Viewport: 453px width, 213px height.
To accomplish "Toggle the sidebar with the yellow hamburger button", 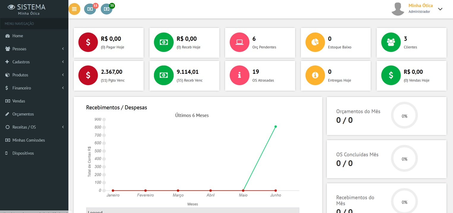I will point(74,9).
